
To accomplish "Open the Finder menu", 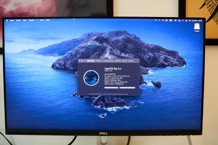I will [x=12, y=21].
